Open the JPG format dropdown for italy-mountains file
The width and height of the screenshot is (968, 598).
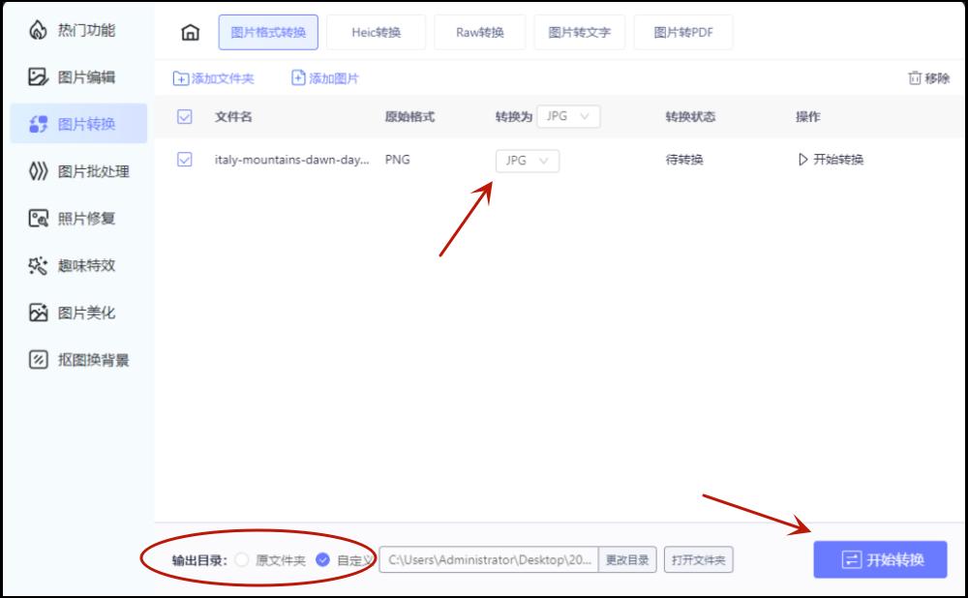(x=528, y=161)
